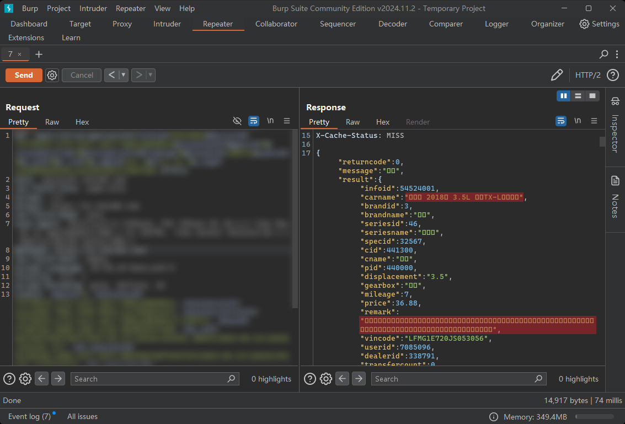Switch Response view to Render

click(418, 122)
